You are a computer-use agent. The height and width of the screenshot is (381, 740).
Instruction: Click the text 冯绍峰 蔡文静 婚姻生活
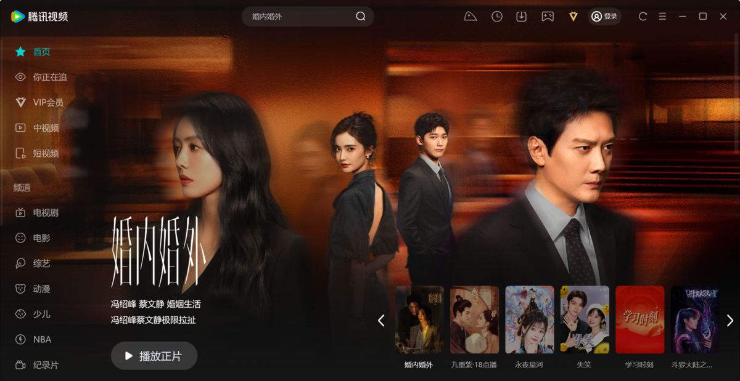[155, 304]
